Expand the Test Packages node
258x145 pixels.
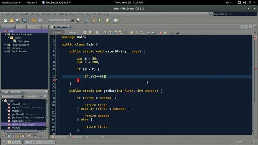(5, 45)
